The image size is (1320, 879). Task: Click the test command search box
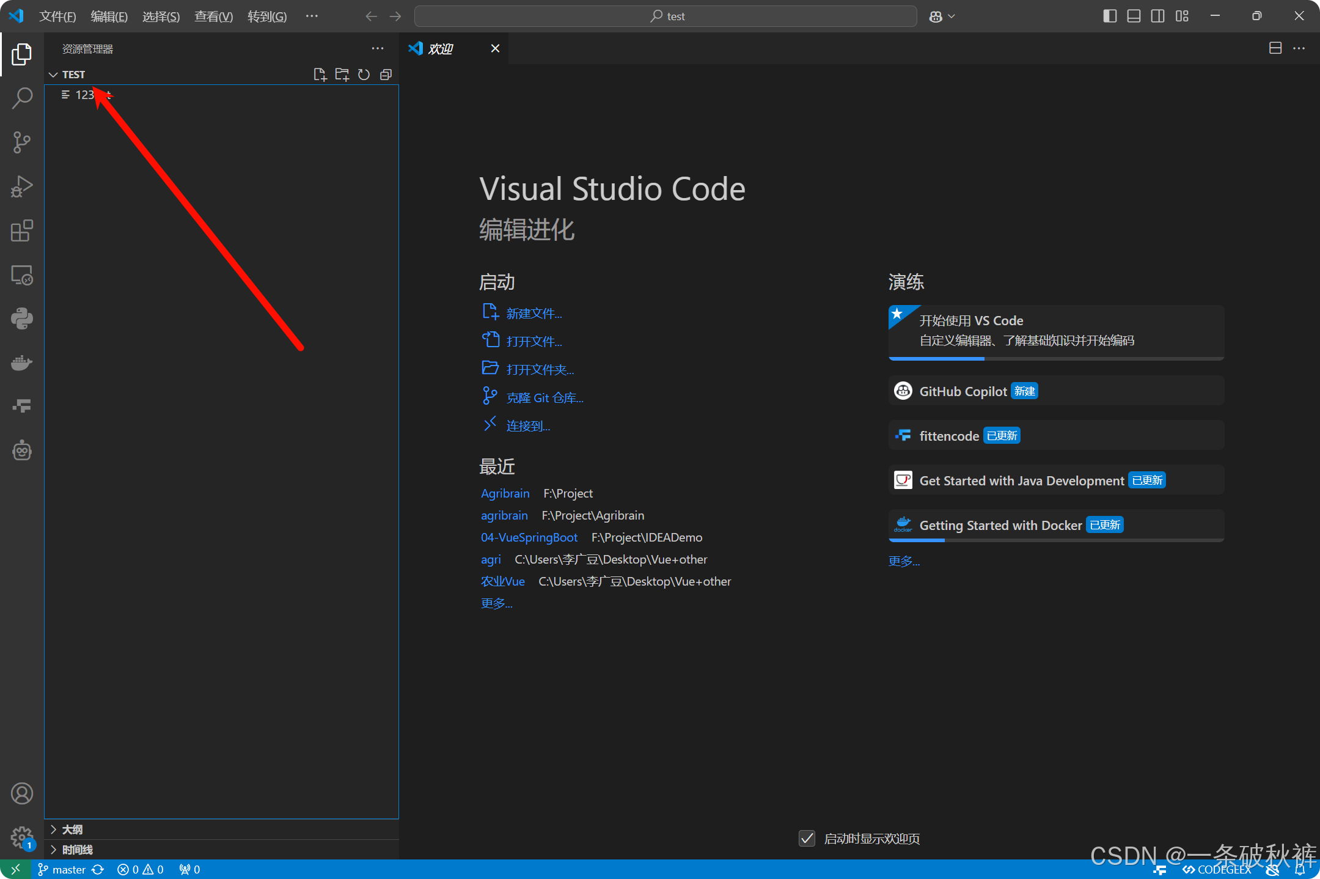click(x=665, y=17)
